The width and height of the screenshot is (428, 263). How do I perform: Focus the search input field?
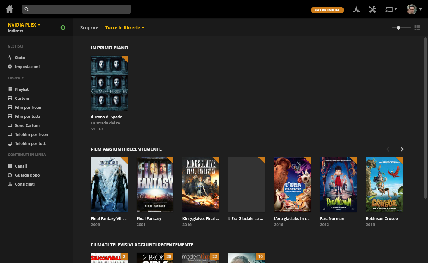click(76, 9)
